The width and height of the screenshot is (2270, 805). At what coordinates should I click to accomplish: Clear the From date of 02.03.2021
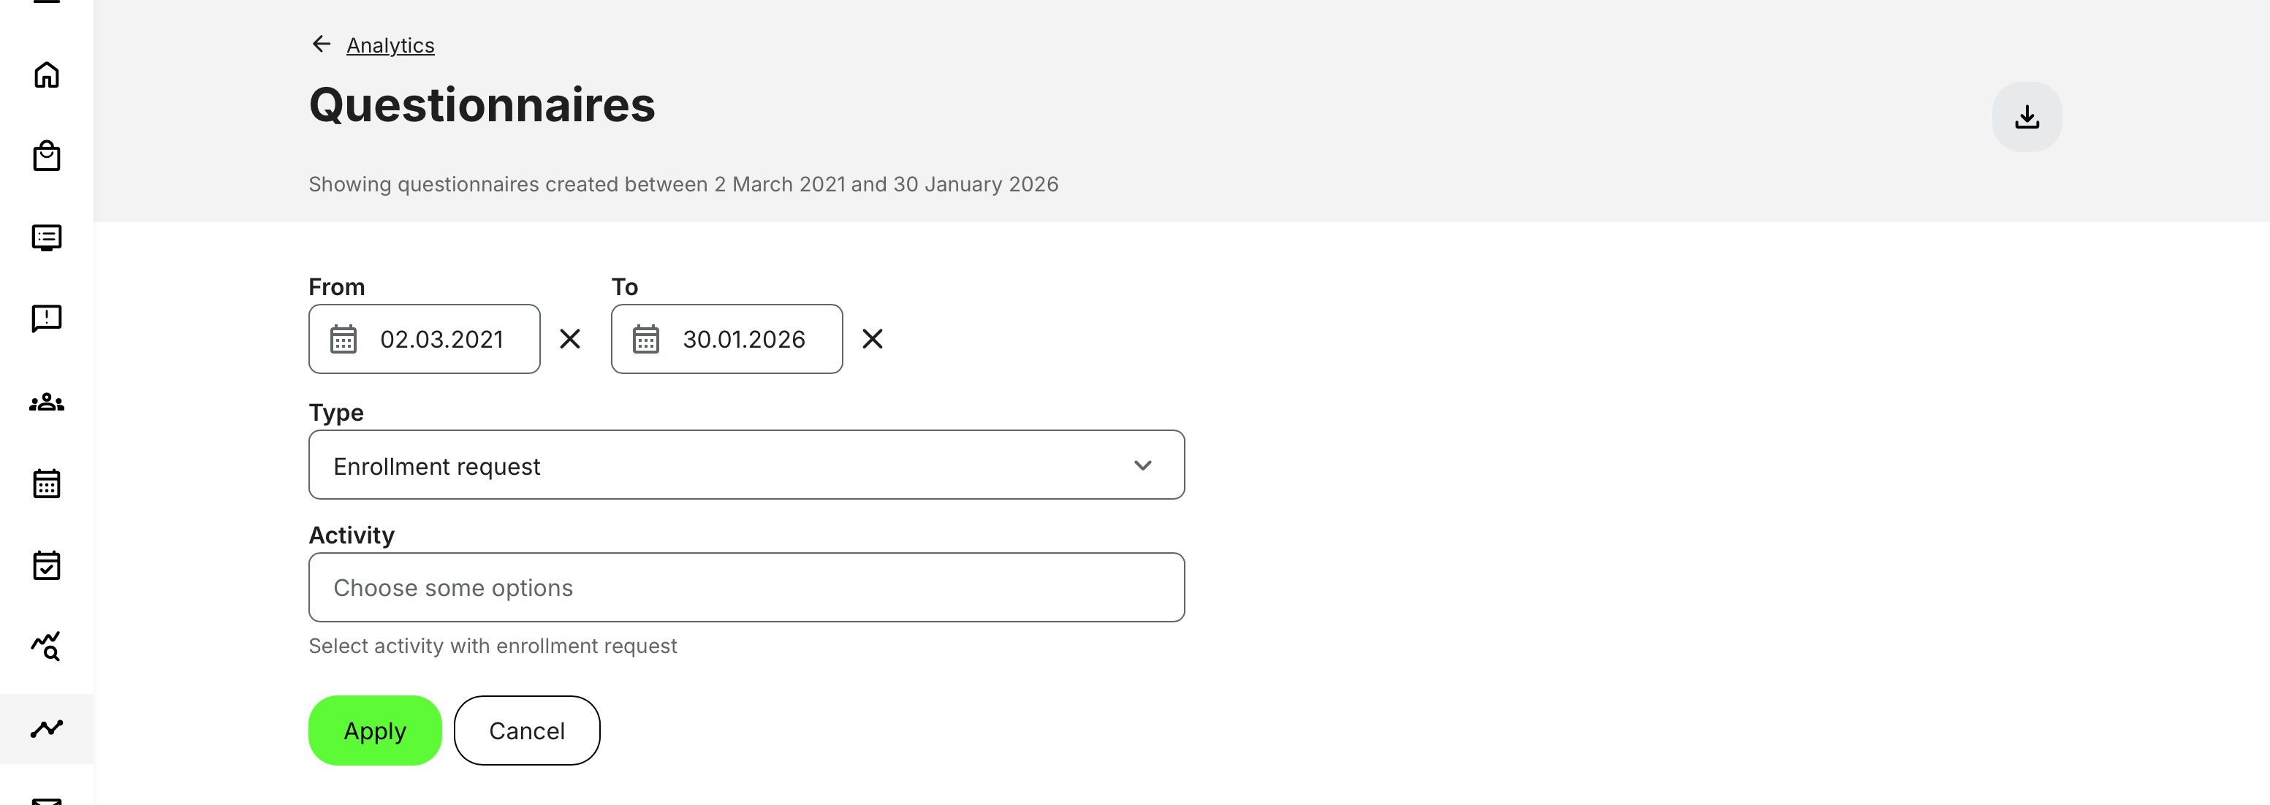click(x=569, y=339)
